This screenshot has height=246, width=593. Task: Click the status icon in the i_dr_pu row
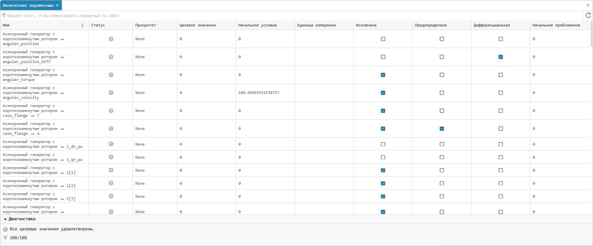pos(111,144)
